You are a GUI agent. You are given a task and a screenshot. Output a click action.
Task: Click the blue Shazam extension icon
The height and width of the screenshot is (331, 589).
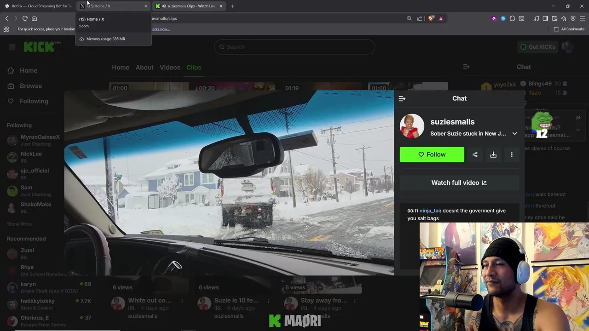(503, 18)
